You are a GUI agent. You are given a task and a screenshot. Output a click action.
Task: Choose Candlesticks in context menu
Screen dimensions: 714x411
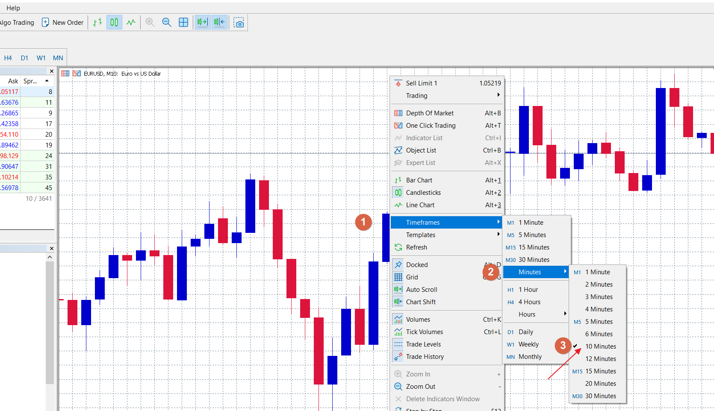(x=447, y=193)
